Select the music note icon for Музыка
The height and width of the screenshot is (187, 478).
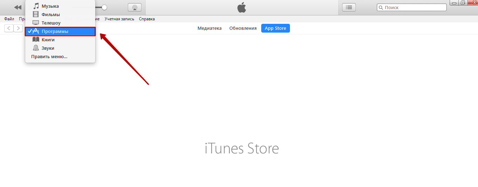coord(36,6)
